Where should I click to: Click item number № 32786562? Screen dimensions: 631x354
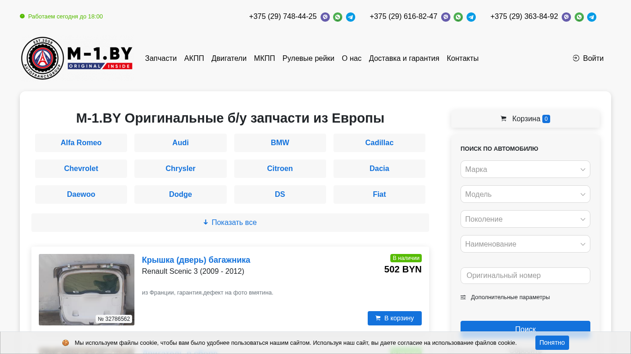click(x=114, y=319)
